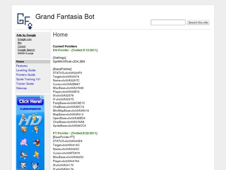Click the grey cat cursor icon in the ad
Image resolution: width=226 pixels, height=170 pixels.
pos(23,166)
